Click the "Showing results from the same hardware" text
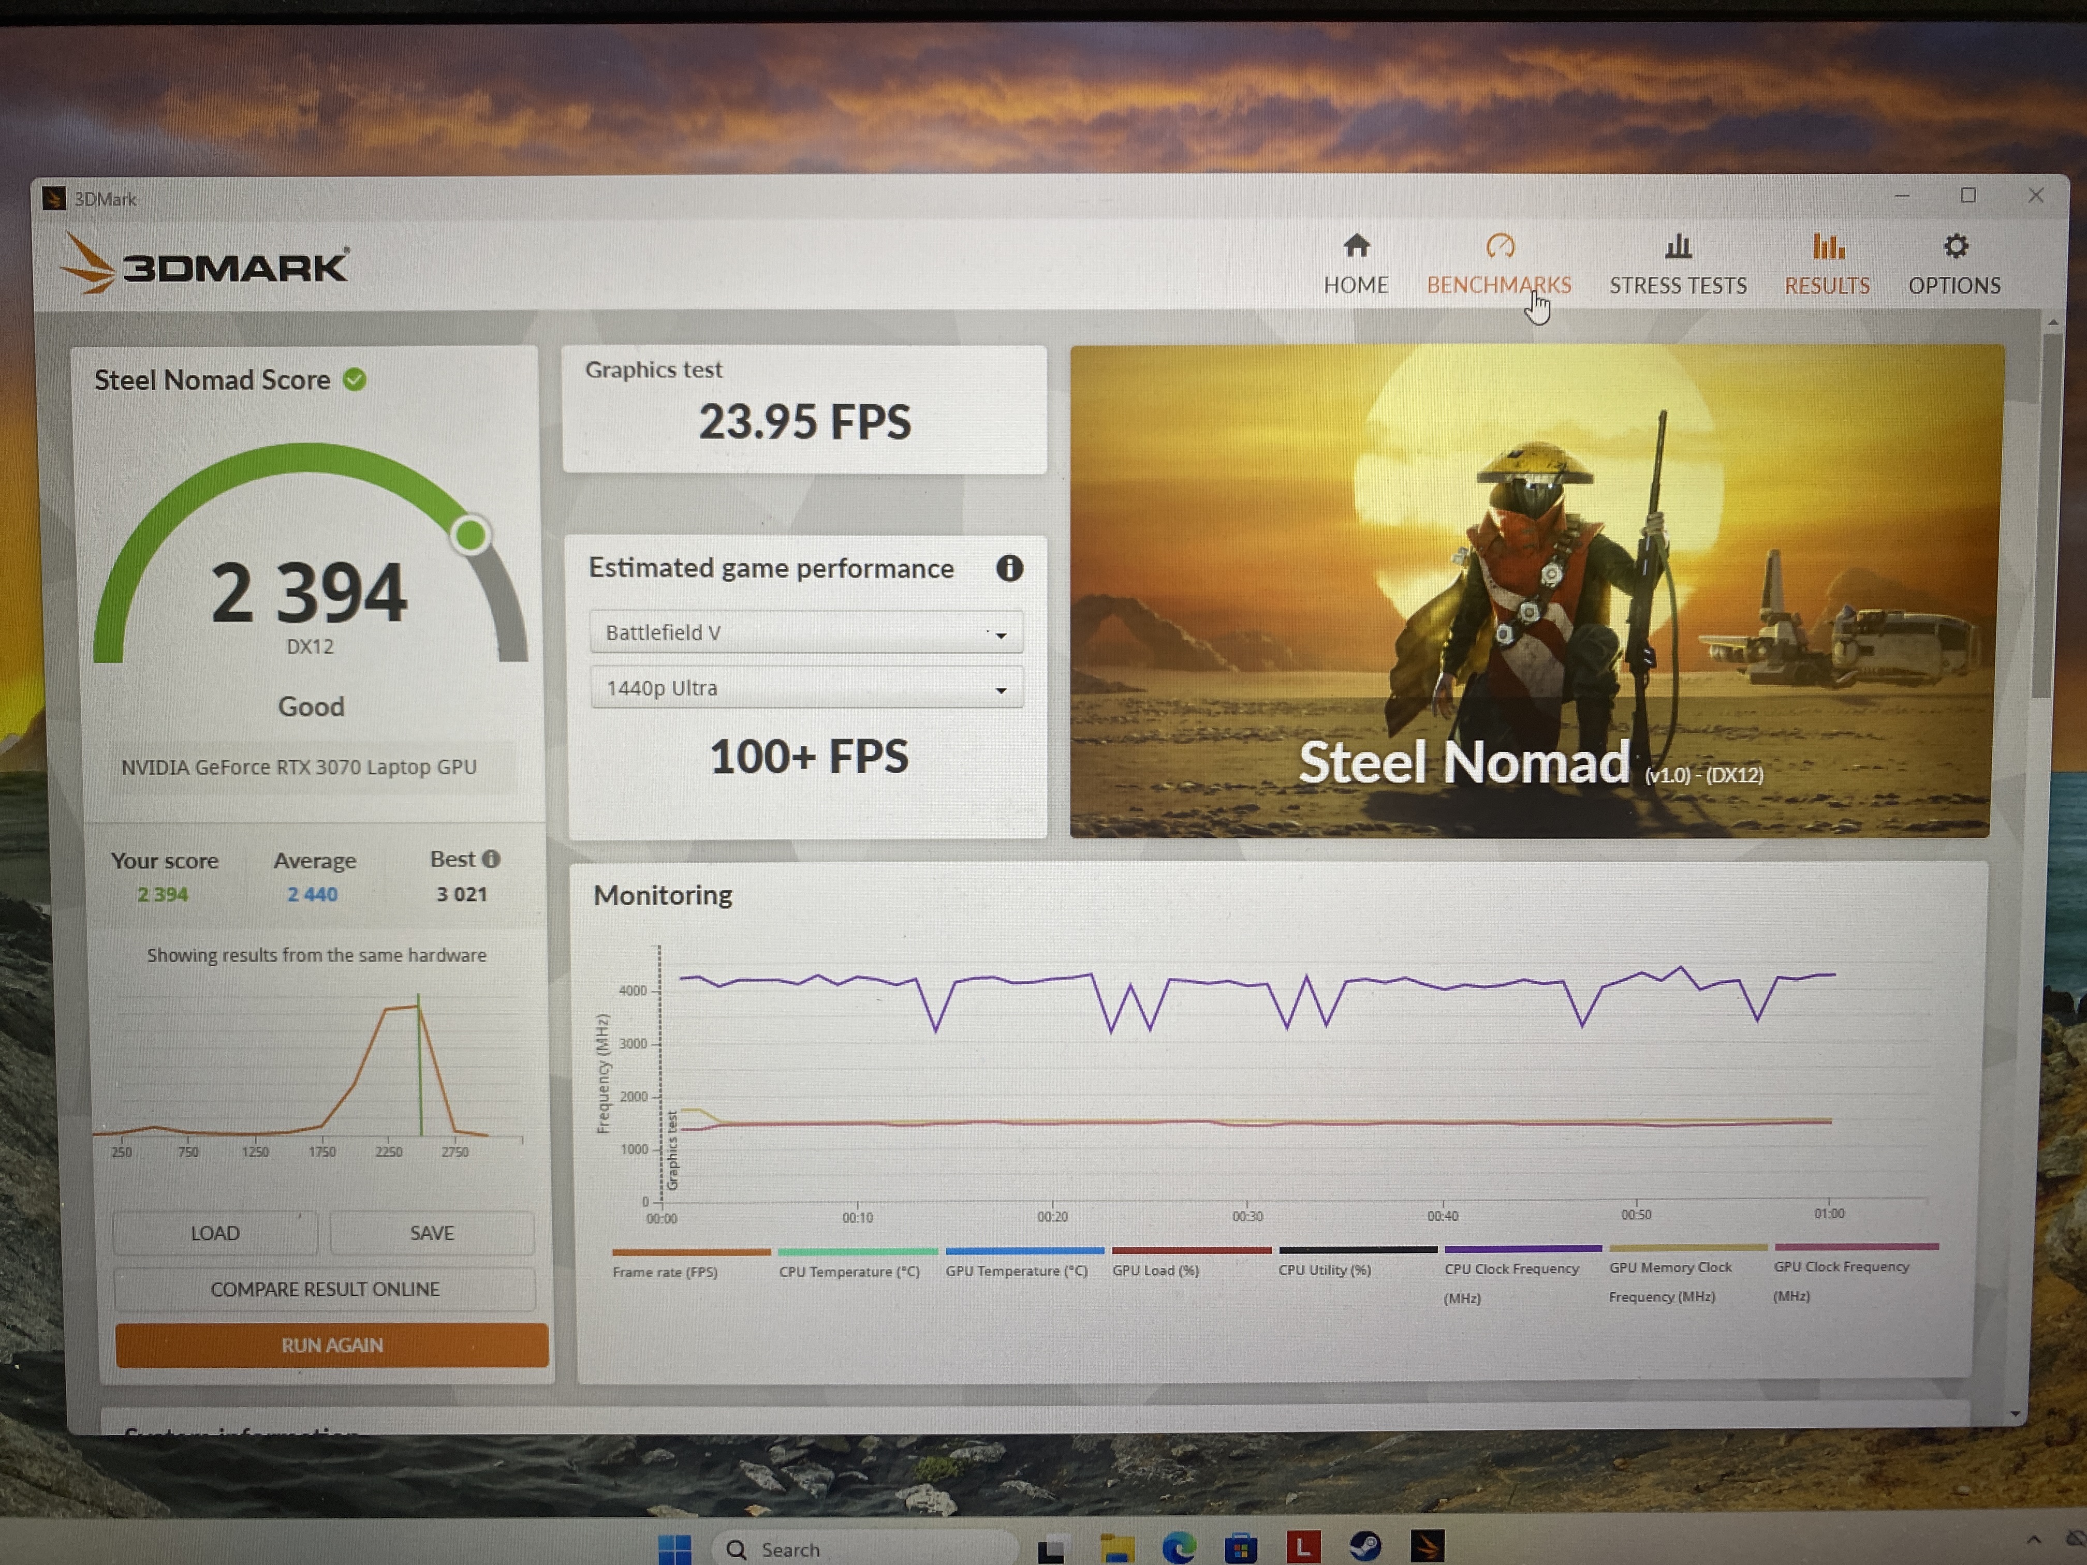 click(x=317, y=955)
